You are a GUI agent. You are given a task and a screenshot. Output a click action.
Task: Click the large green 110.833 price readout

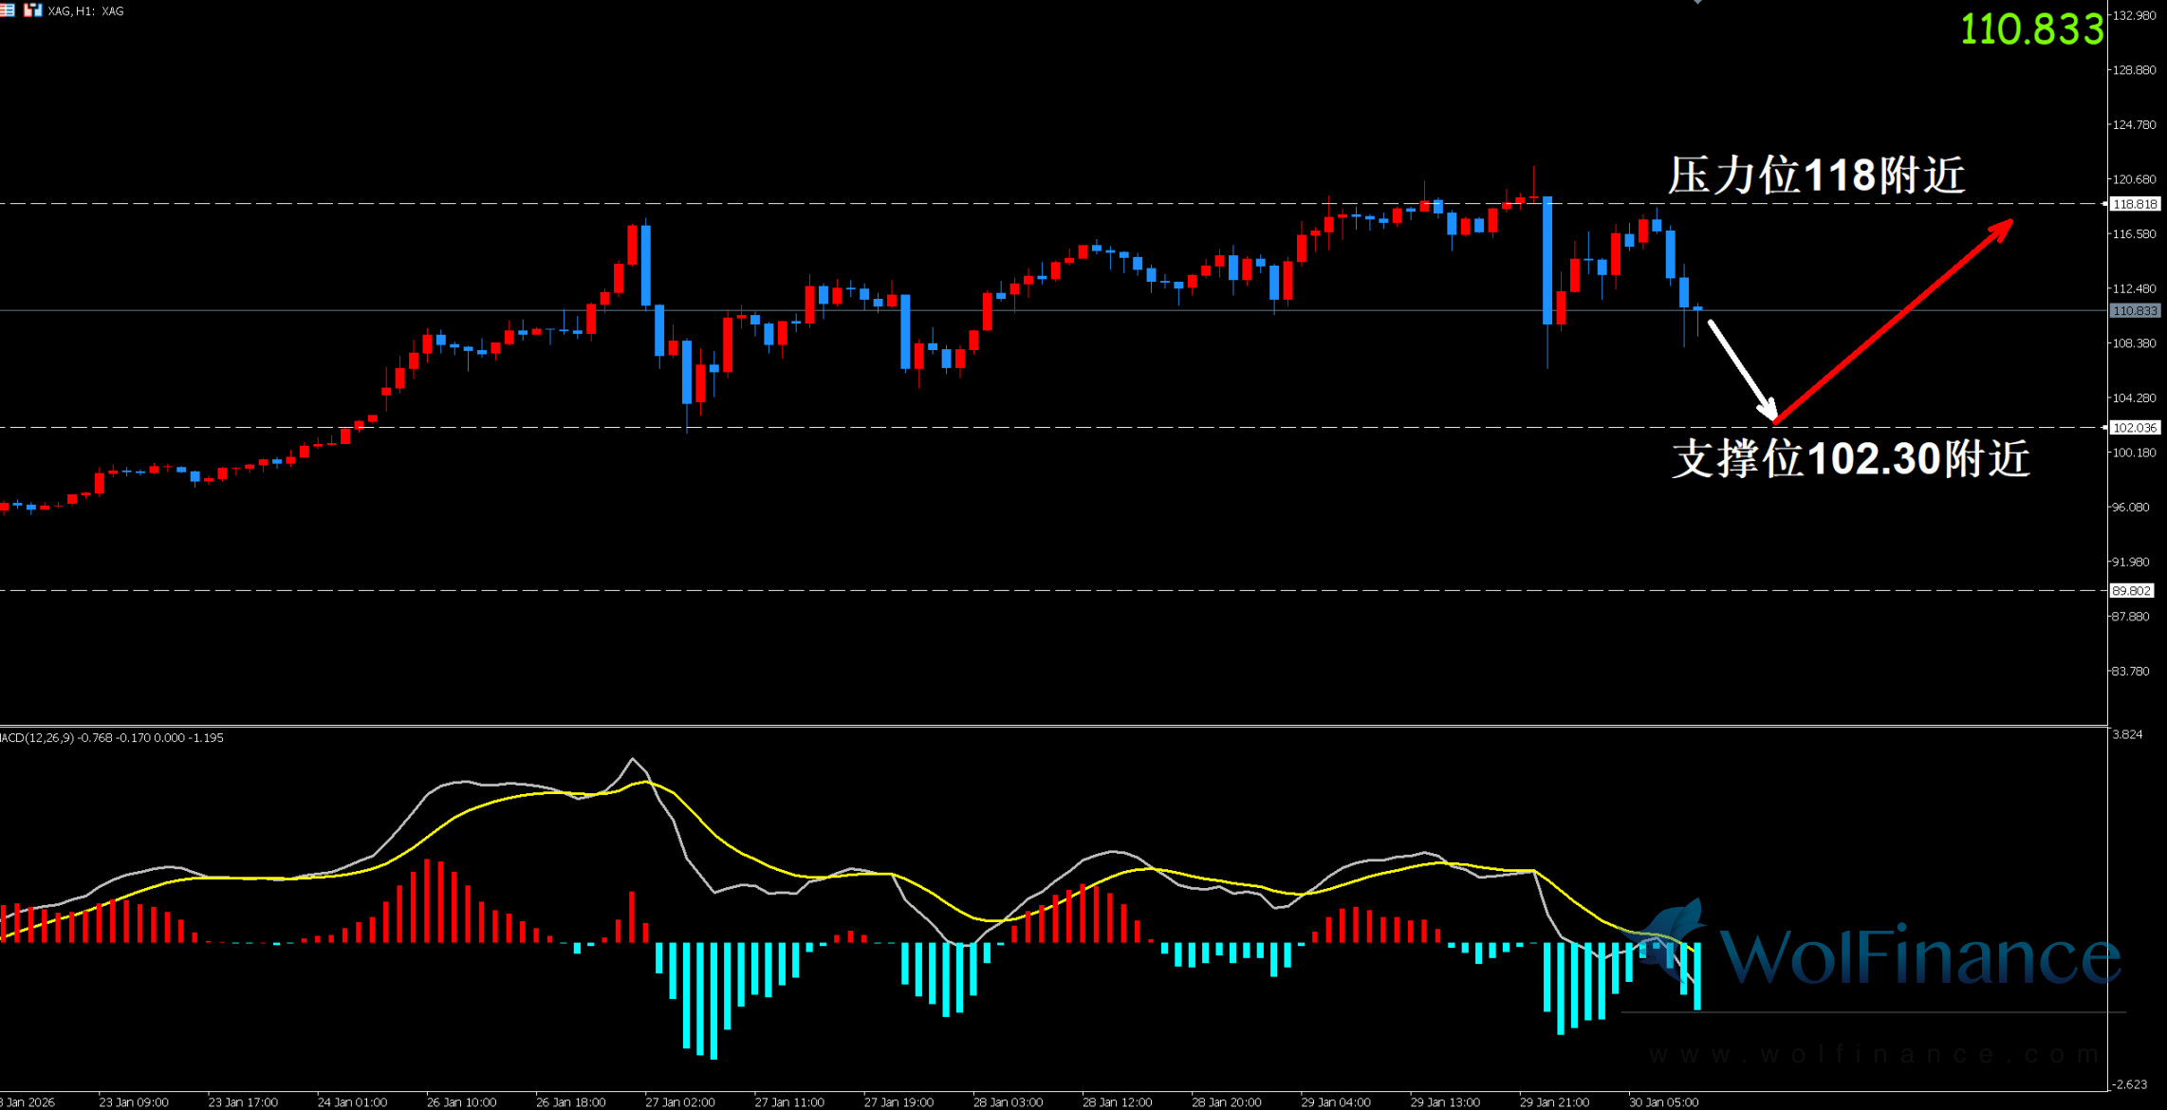coord(2031,29)
